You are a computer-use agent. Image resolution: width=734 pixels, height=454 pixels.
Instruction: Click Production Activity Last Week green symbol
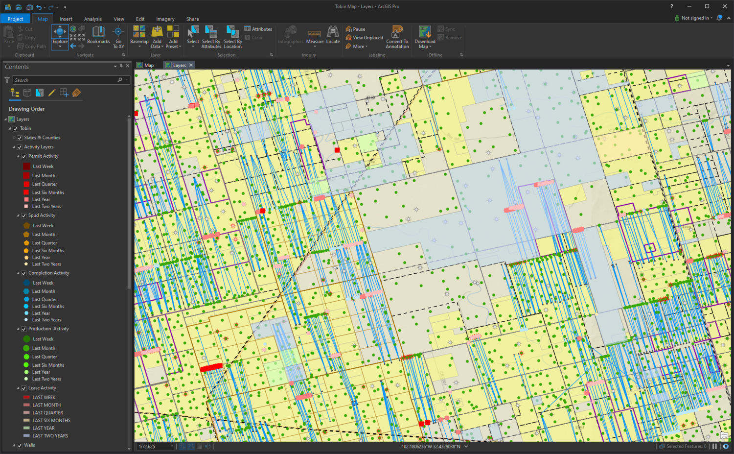coord(27,339)
